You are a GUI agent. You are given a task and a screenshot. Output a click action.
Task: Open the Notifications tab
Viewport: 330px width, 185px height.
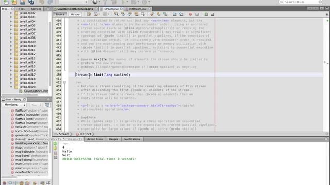(132, 139)
